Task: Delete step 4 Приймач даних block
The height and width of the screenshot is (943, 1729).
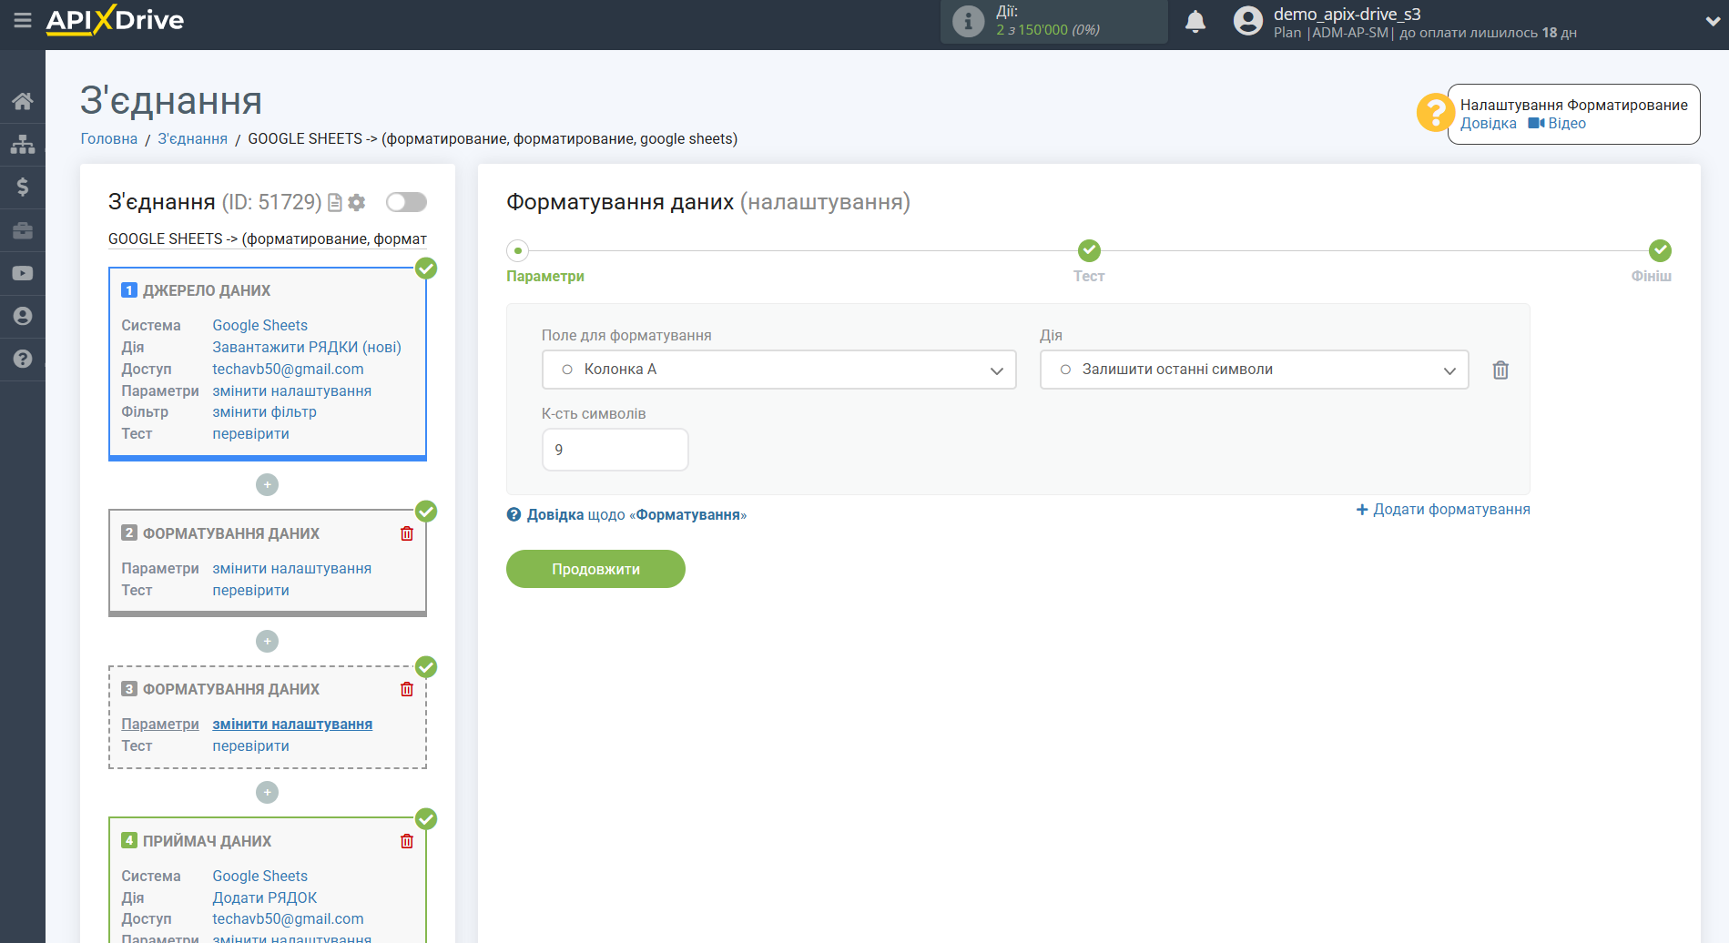Action: (407, 841)
